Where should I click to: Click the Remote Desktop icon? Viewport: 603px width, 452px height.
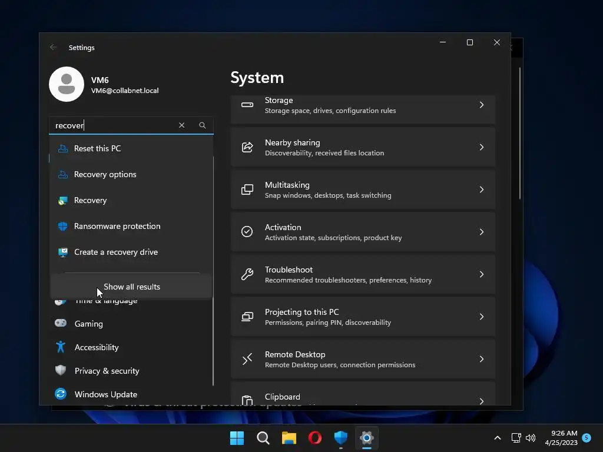[247, 359]
